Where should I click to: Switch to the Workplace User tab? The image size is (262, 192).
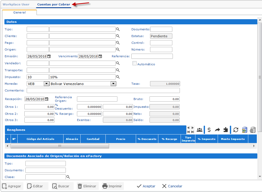[x=16, y=4]
